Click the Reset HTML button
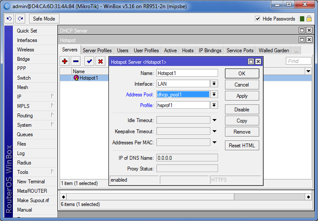 242,145
